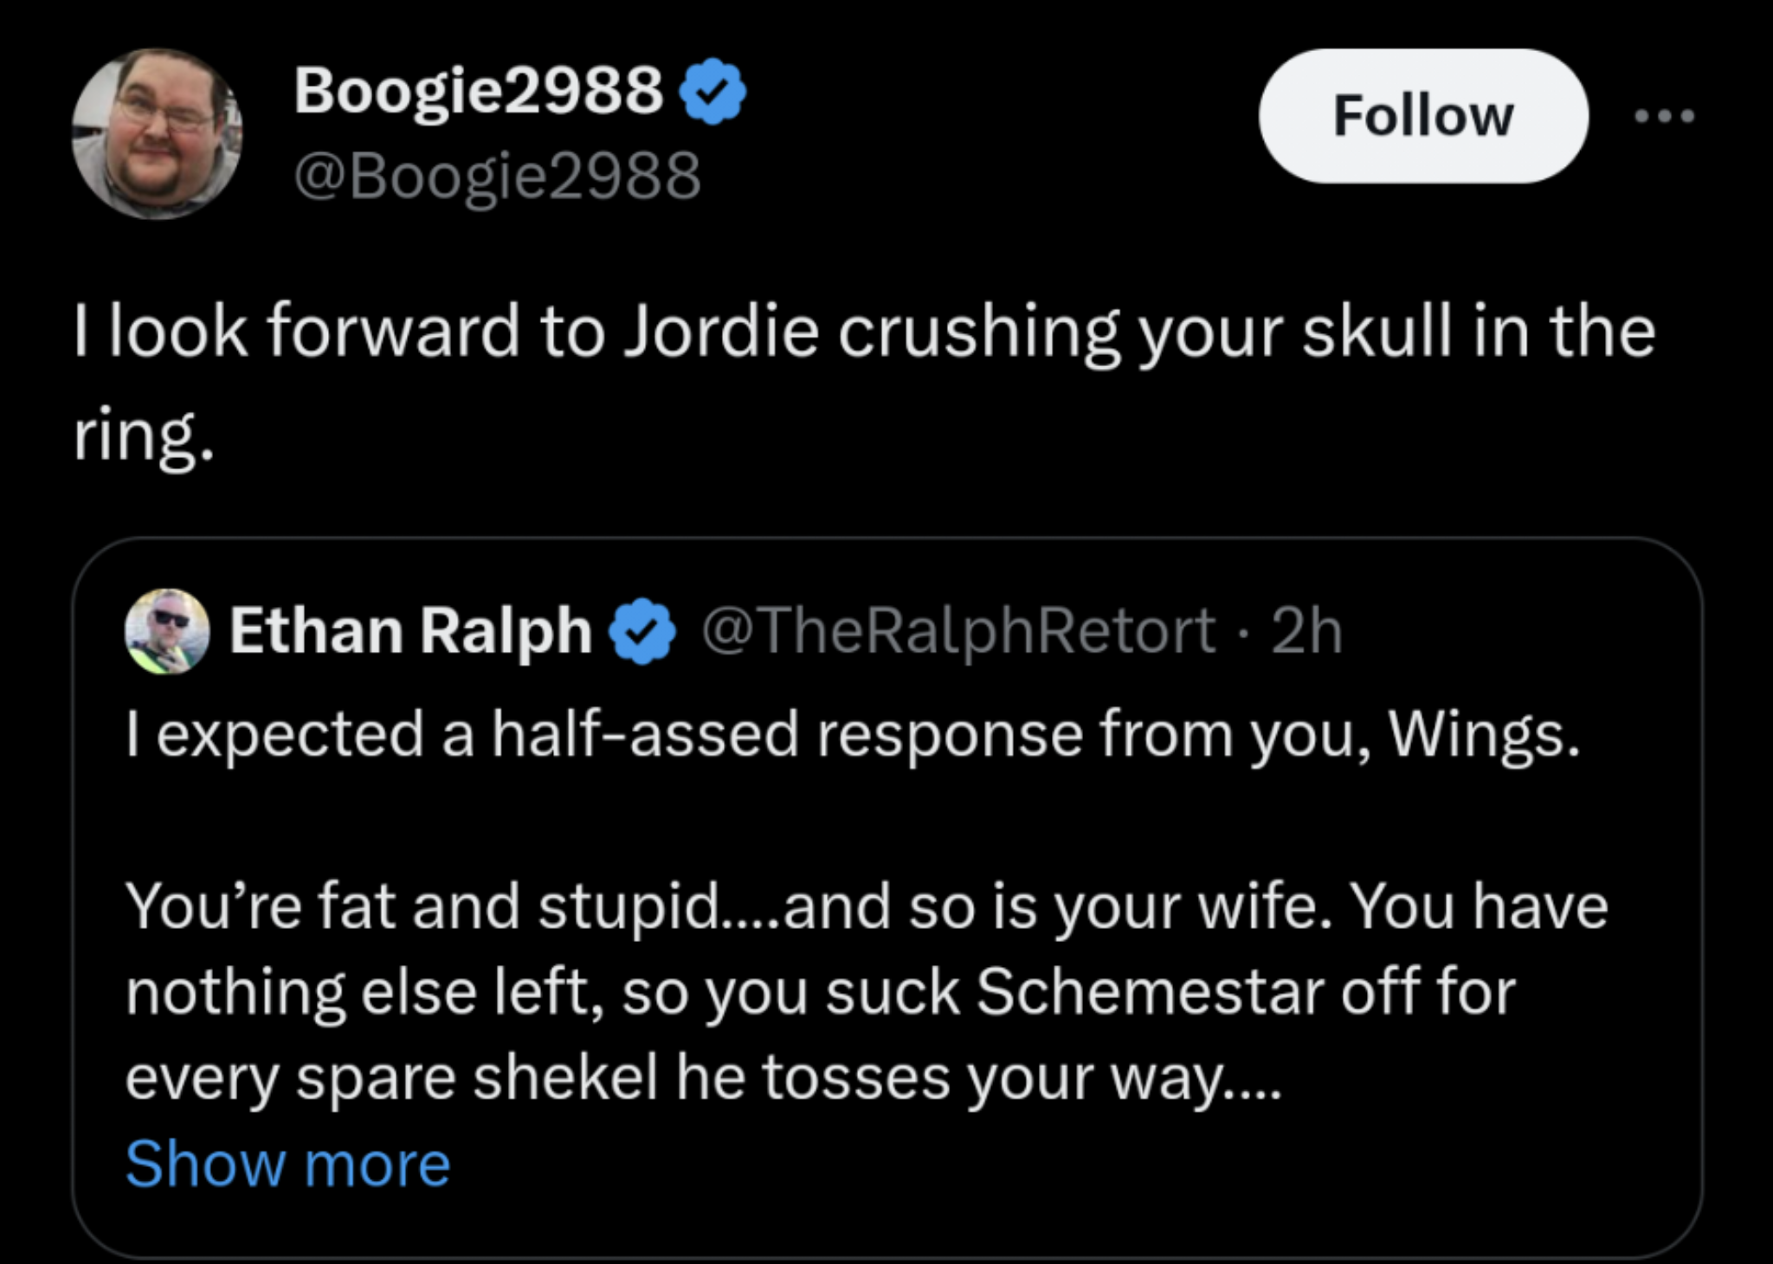Viewport: 1773px width, 1264px height.
Task: Click "I look forward" at tweet start
Action: 296,332
